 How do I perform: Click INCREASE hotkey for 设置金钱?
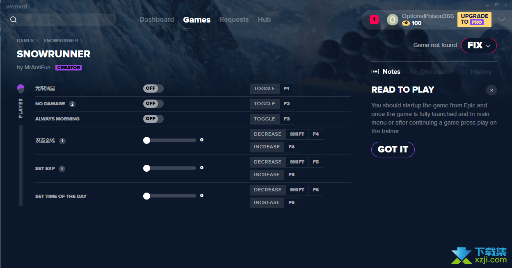pyautogui.click(x=267, y=147)
